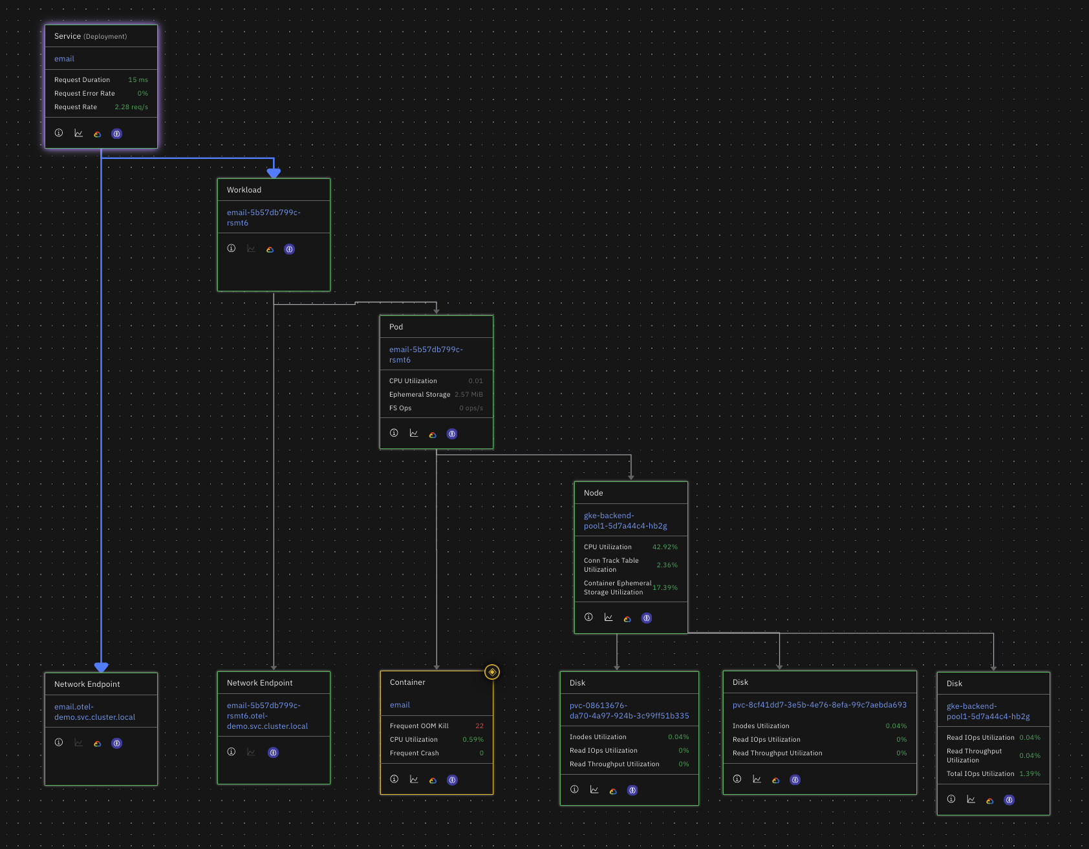Click Container Ephemeral Storage Utilization value 17.39%
Viewport: 1089px width, 849px height.
665,588
